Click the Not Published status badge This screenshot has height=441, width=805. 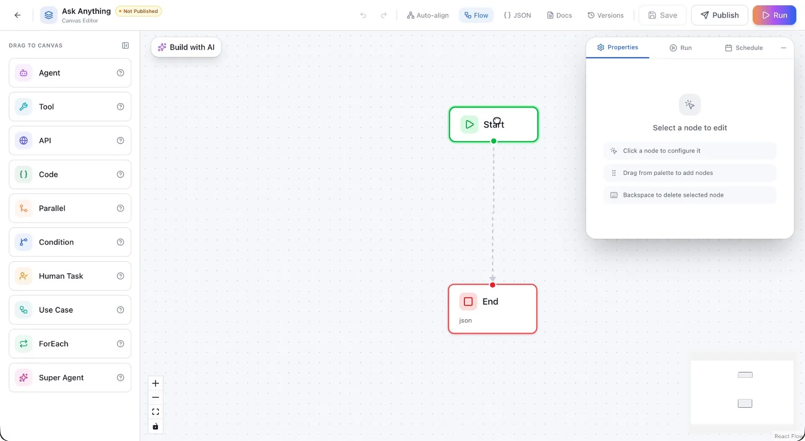click(x=138, y=11)
